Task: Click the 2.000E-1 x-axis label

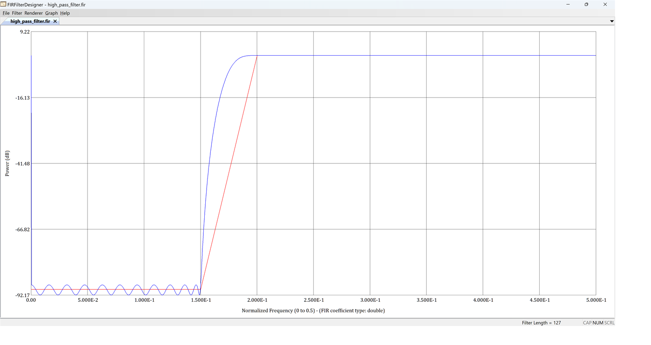Action: tap(257, 300)
